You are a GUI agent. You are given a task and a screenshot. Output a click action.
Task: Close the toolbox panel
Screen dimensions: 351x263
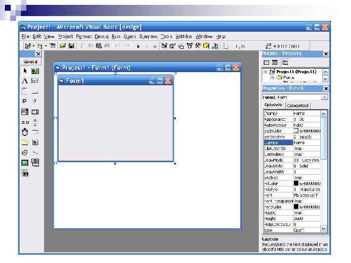(39, 54)
